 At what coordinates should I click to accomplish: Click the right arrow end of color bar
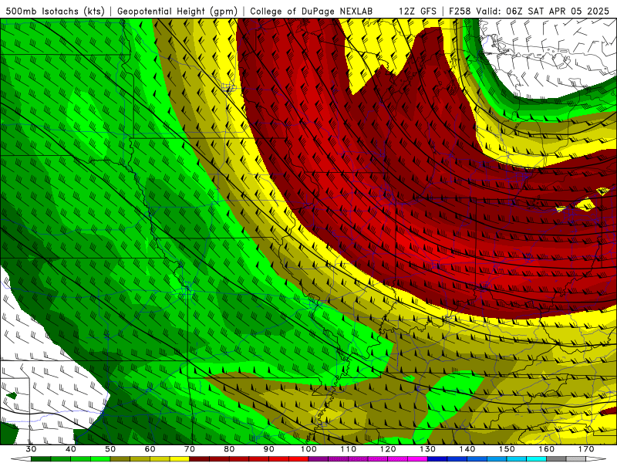click(x=596, y=458)
